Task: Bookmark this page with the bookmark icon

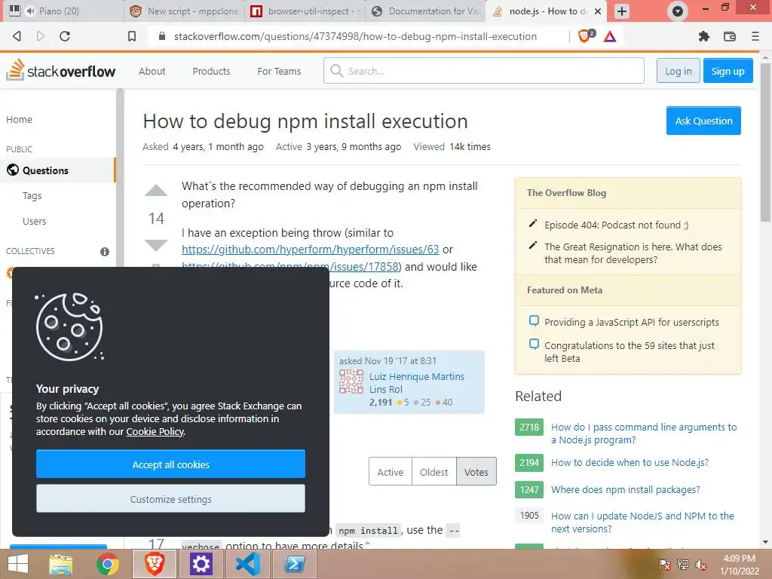Action: (x=132, y=36)
